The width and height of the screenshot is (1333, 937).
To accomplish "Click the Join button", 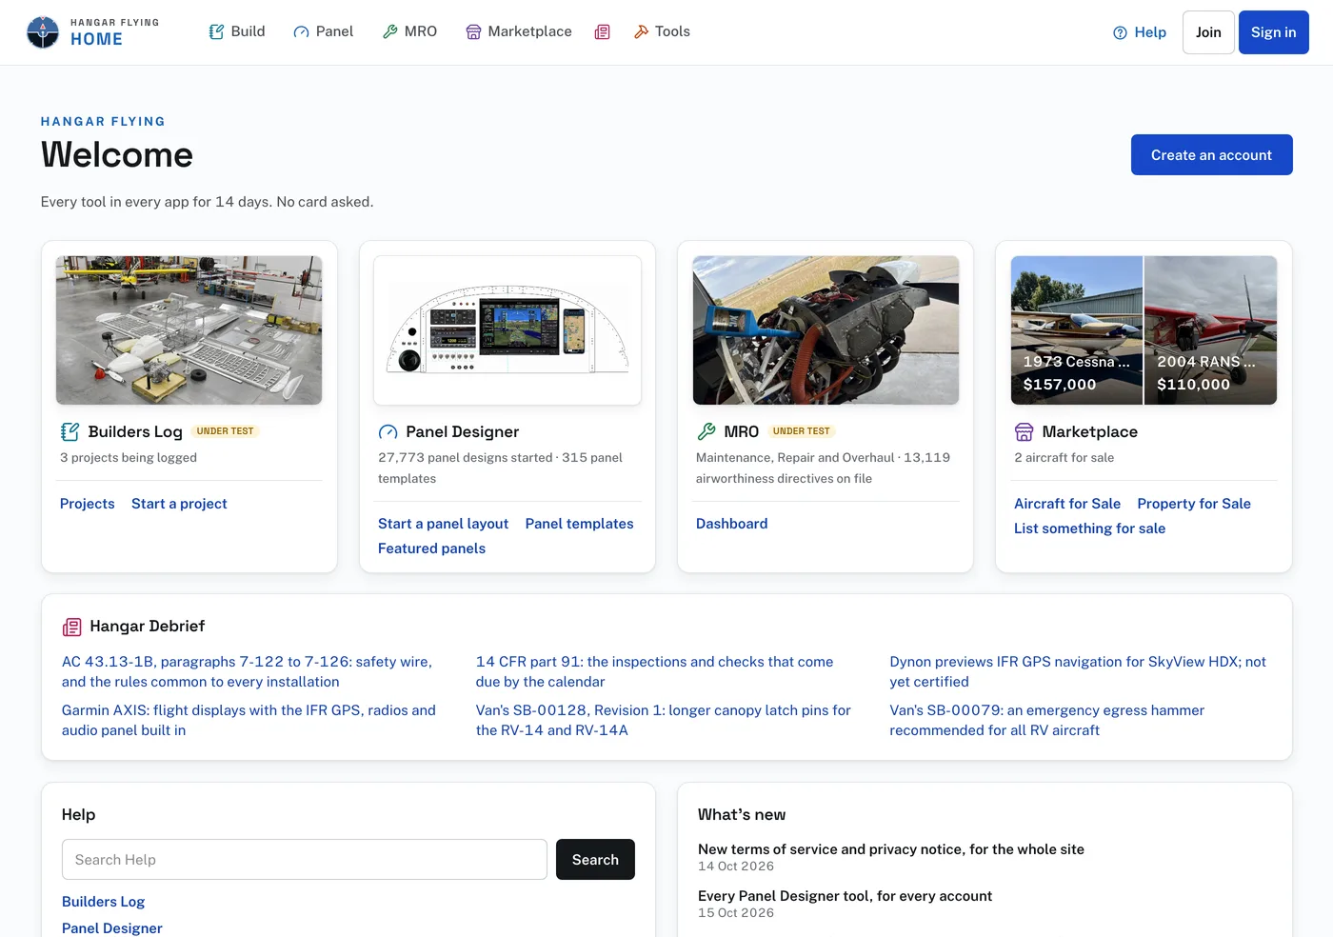I will (1208, 32).
